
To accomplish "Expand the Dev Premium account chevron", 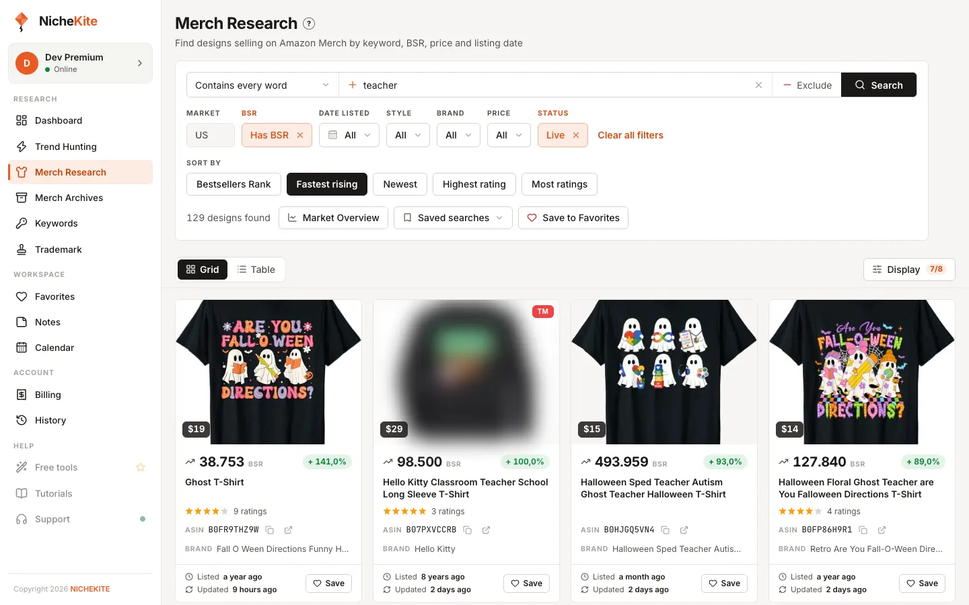I will pyautogui.click(x=140, y=63).
